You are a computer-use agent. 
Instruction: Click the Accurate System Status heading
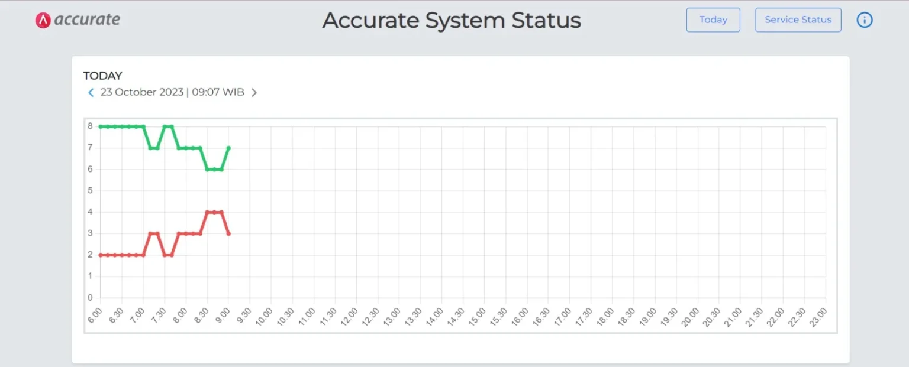[x=452, y=20]
